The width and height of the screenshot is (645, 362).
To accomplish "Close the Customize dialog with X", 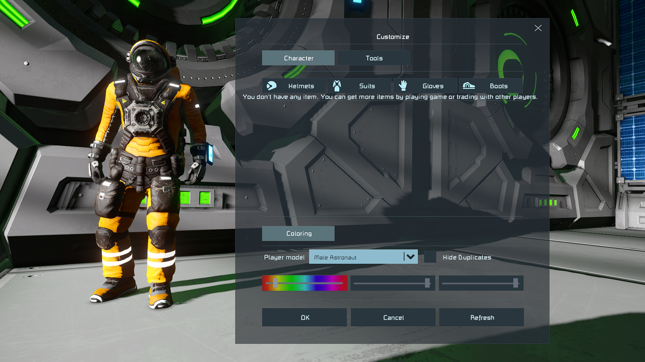I will (x=538, y=28).
